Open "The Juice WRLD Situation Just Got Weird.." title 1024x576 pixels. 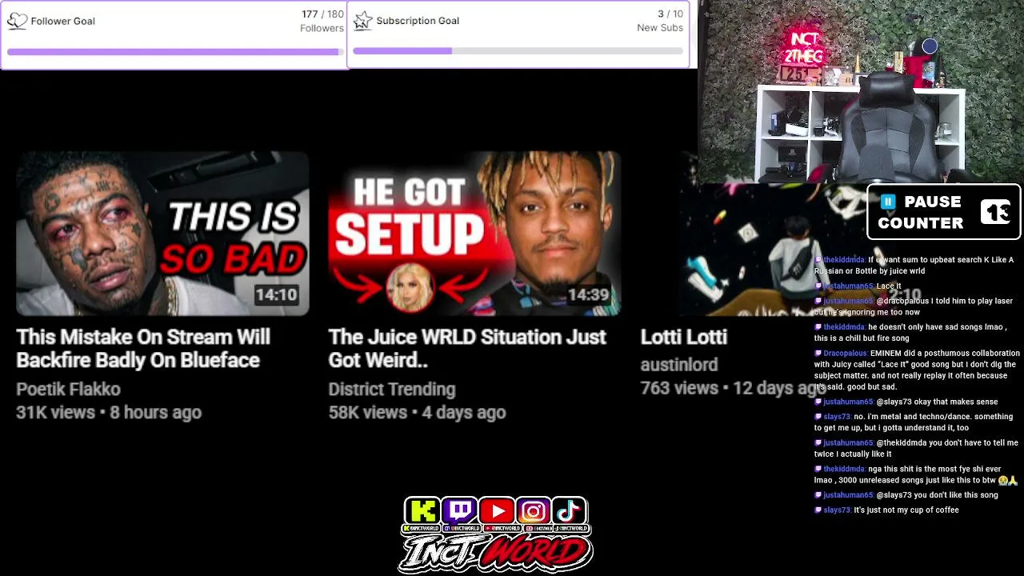tap(467, 349)
